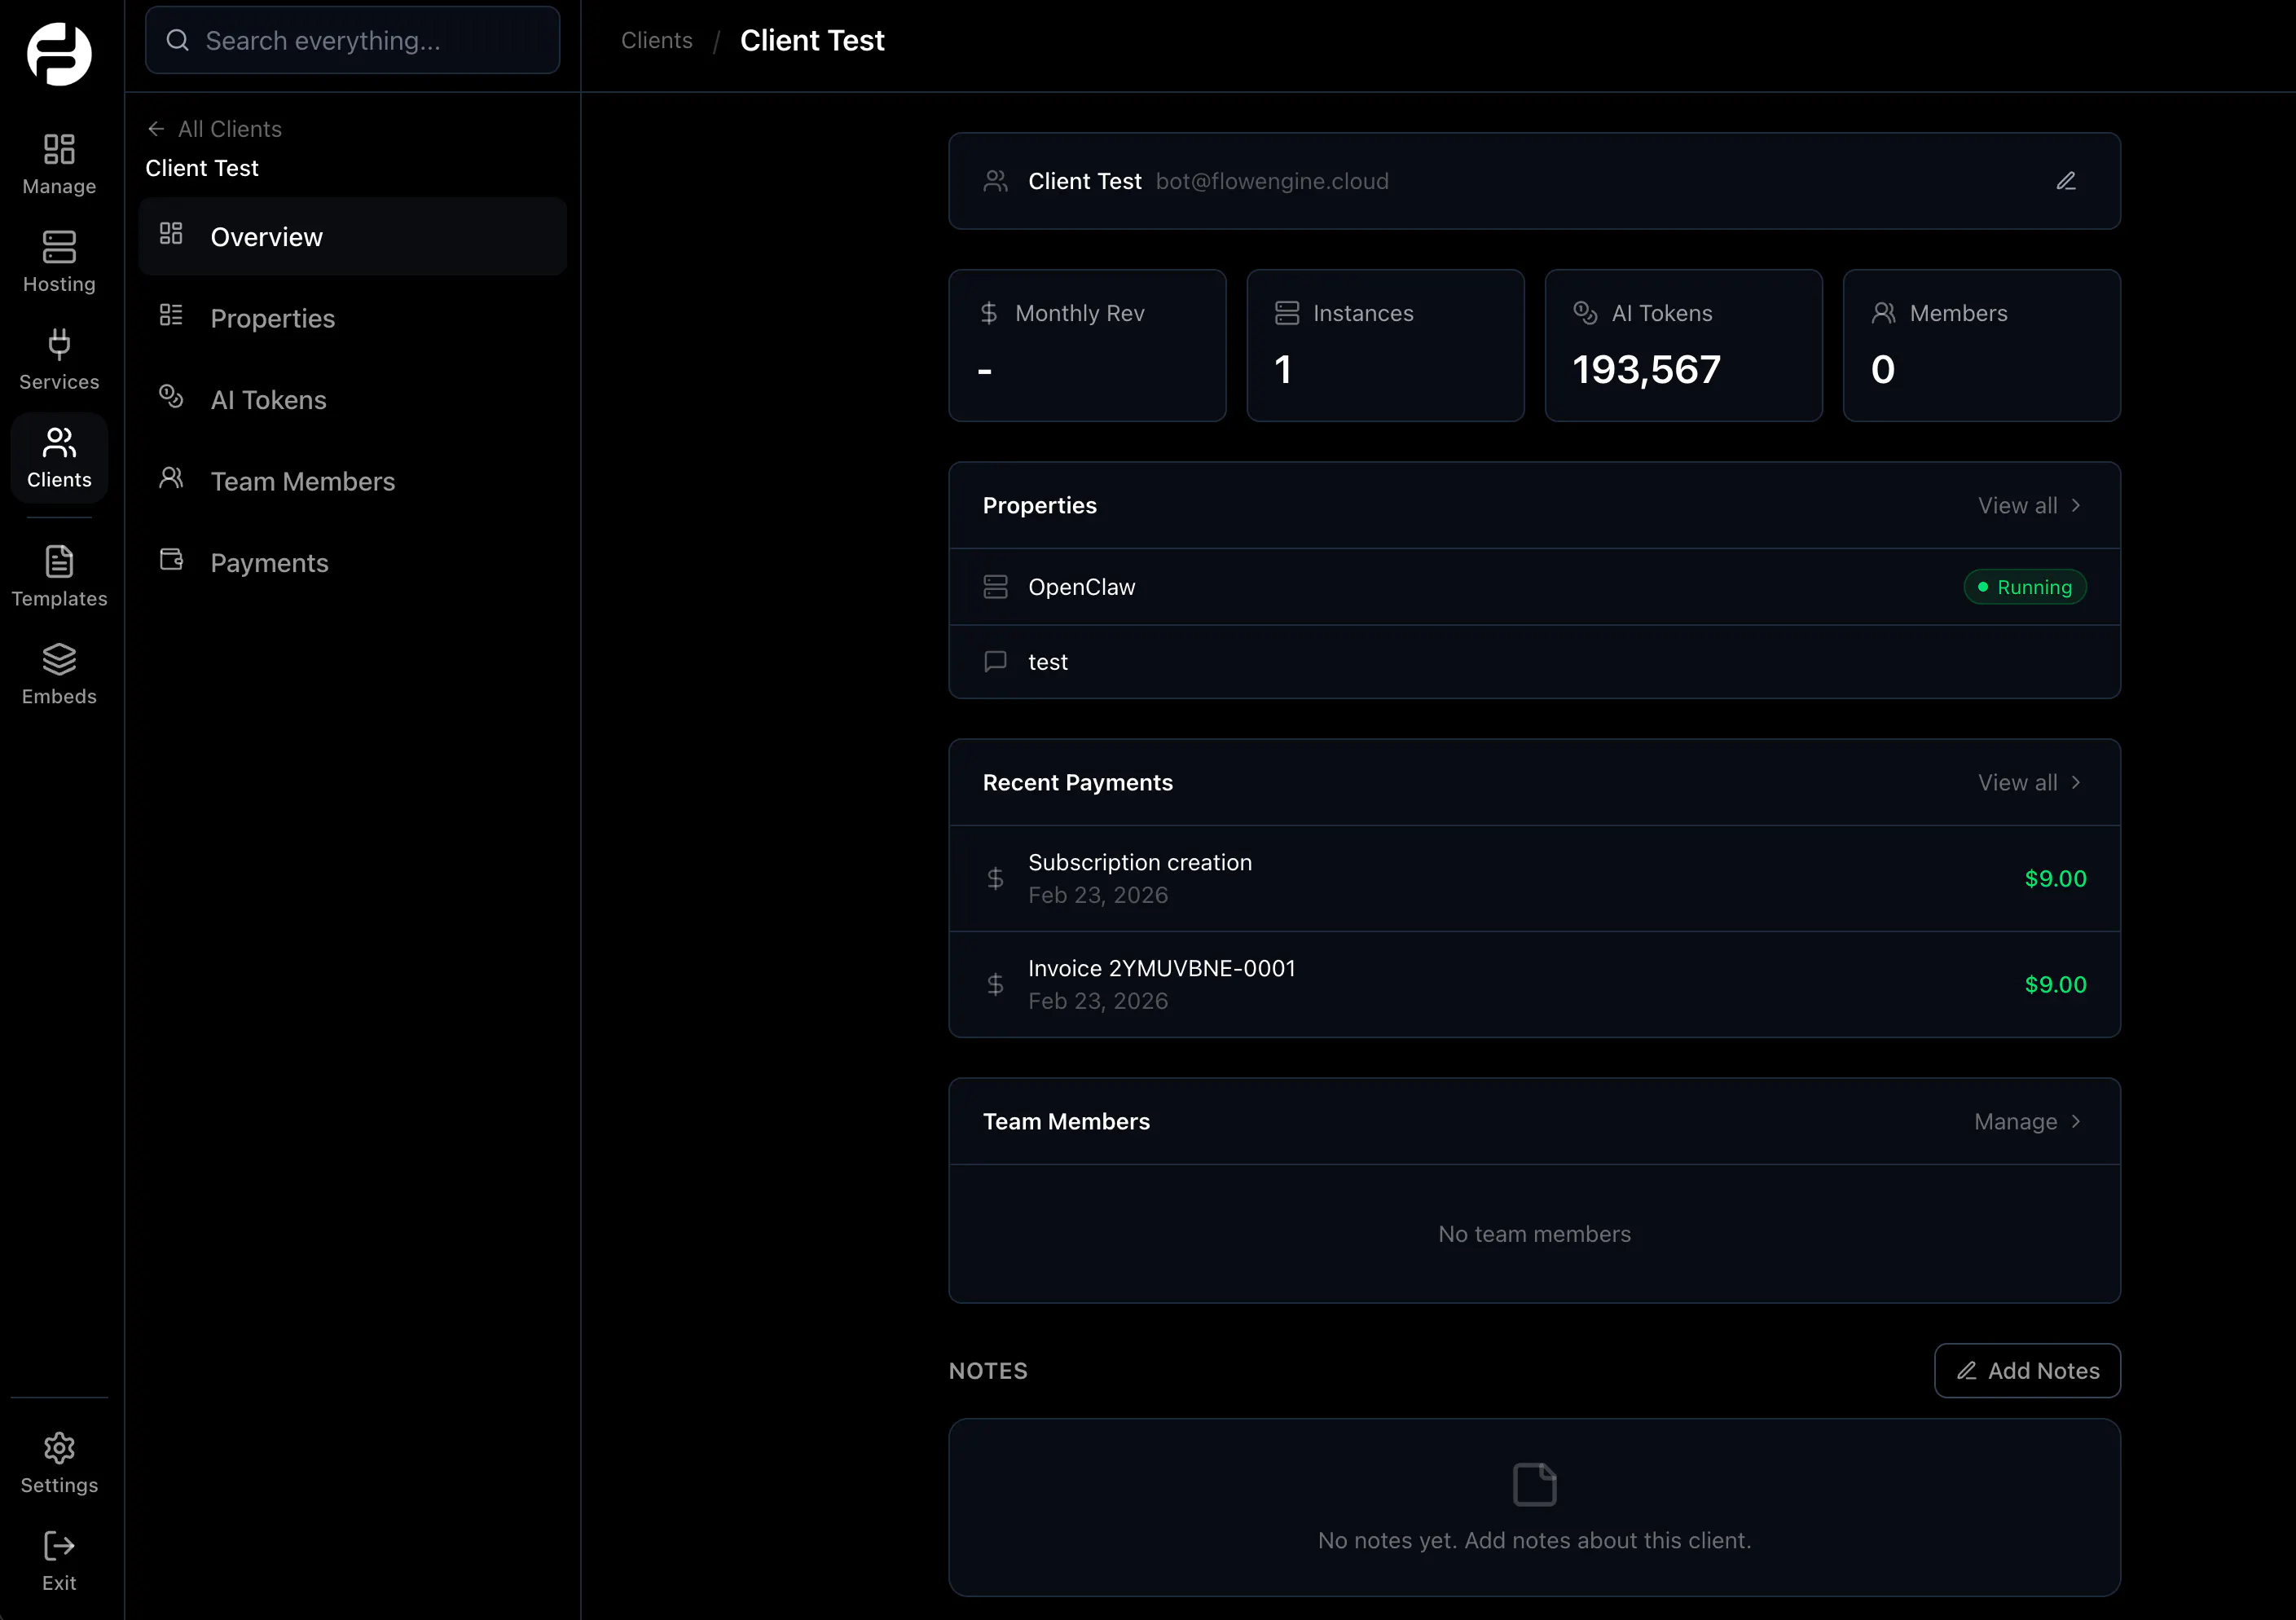Click the Clients breadcrumb

click(x=656, y=40)
